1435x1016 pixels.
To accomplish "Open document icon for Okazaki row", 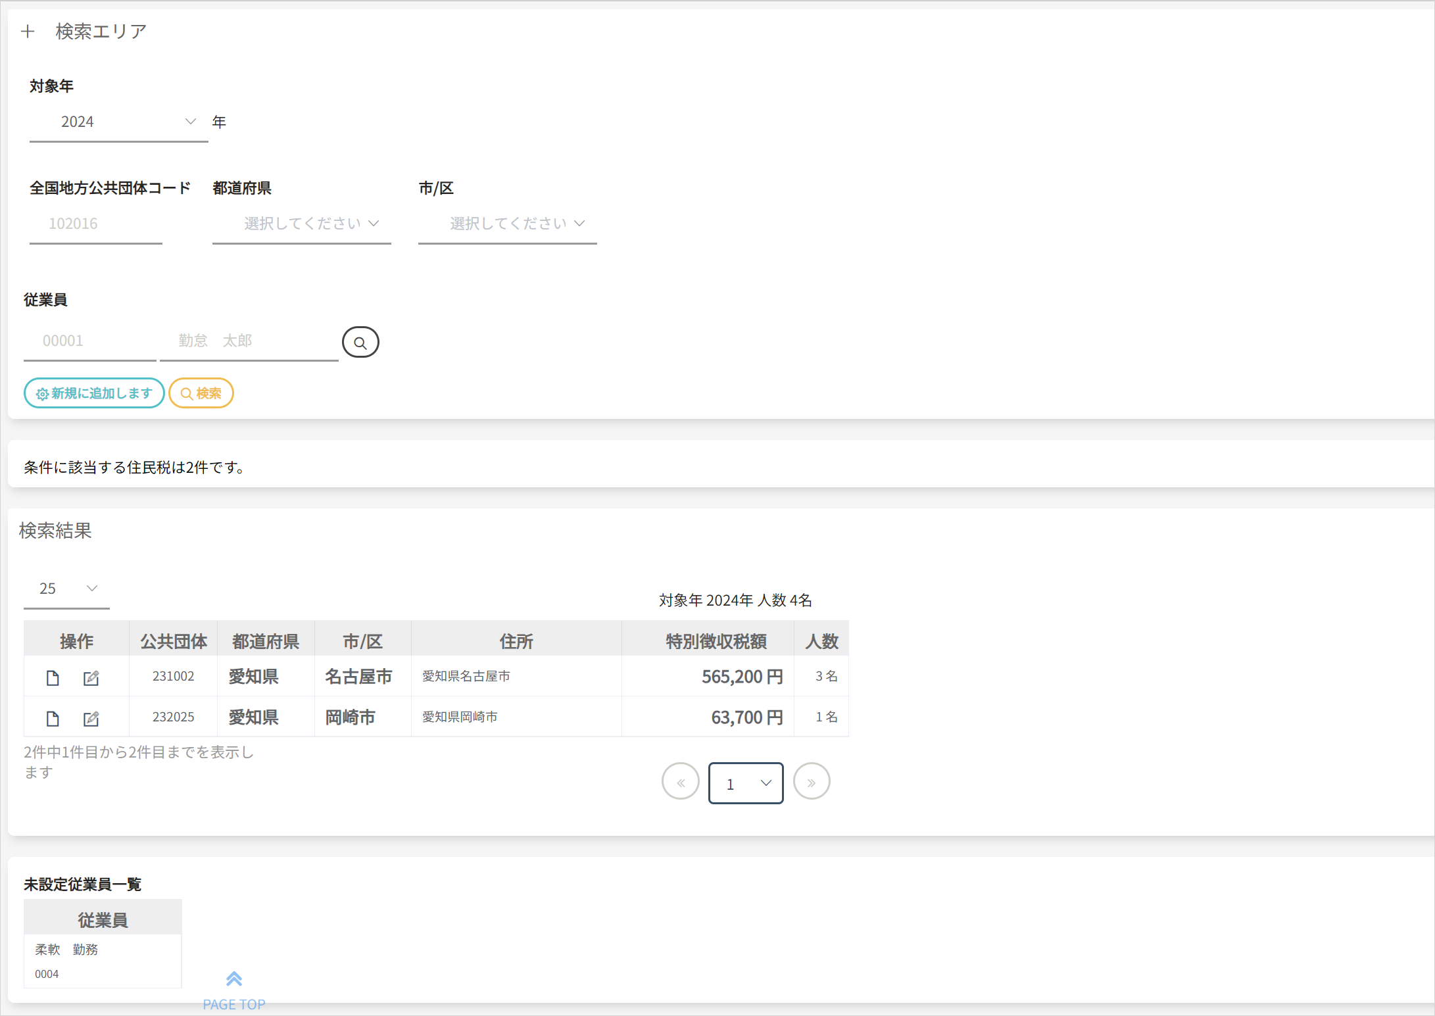I will pos(53,719).
